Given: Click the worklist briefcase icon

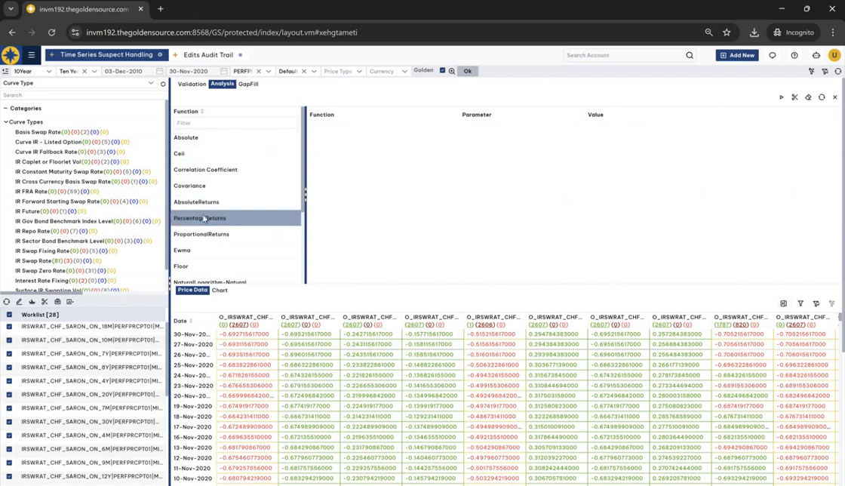Looking at the screenshot, I should coord(57,302).
